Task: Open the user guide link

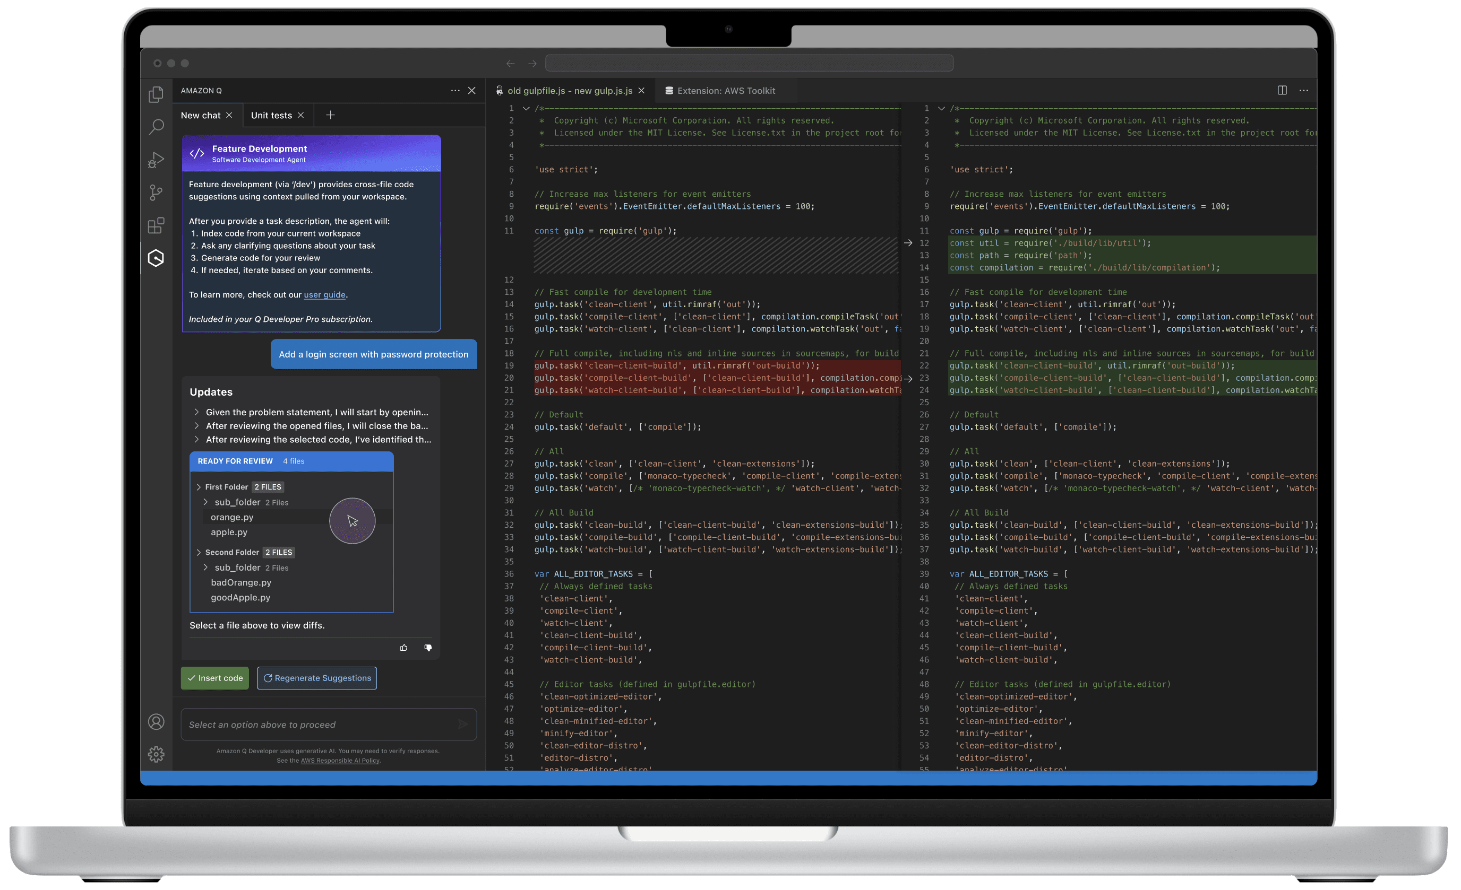Action: pos(324,294)
